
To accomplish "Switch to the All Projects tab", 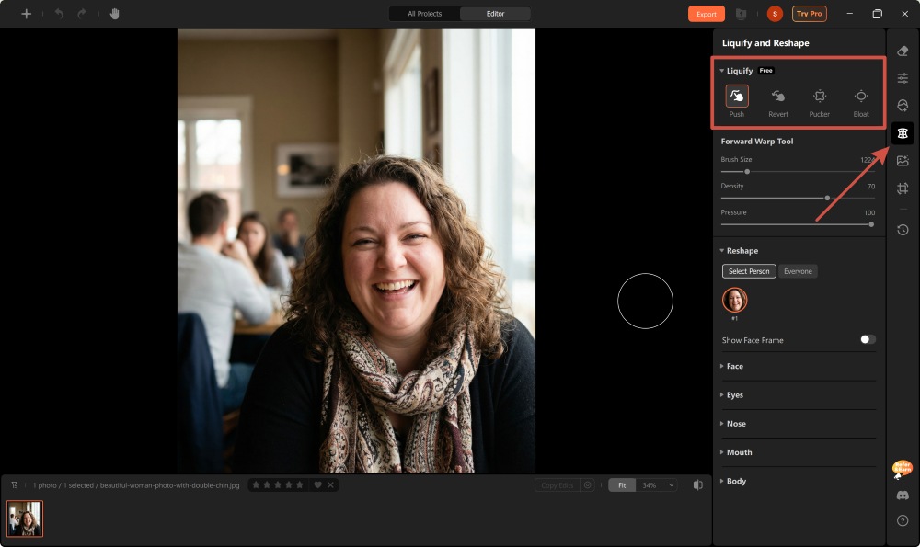I will point(423,14).
